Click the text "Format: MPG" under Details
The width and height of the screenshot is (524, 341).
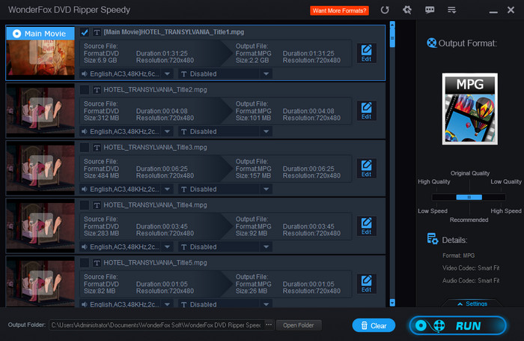pos(458,256)
